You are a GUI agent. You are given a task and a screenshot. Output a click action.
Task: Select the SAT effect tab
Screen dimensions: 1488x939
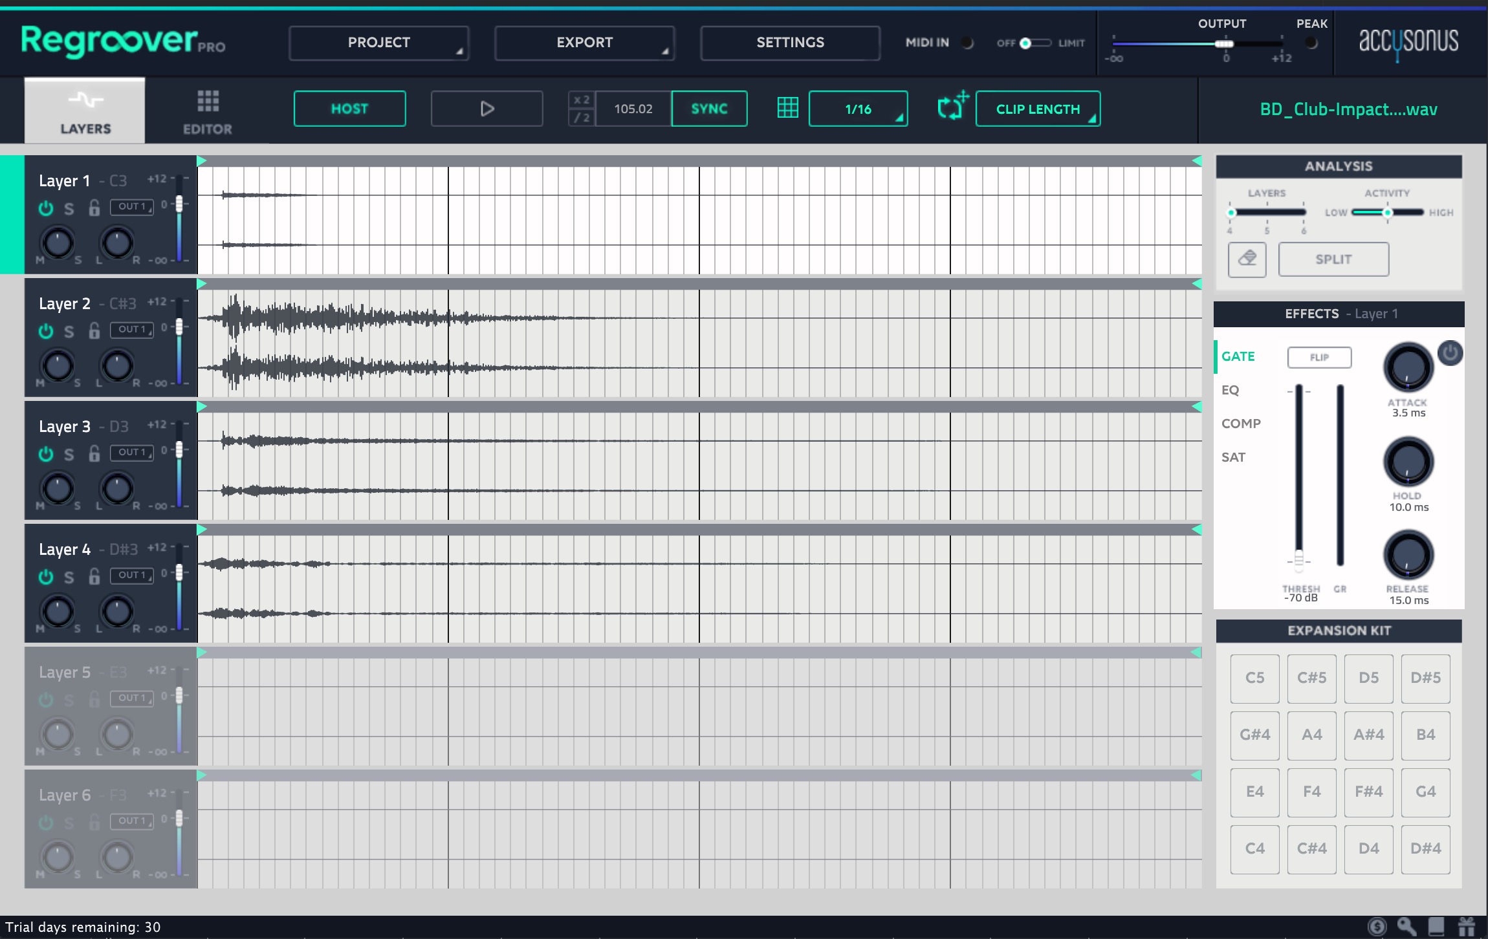(1233, 457)
